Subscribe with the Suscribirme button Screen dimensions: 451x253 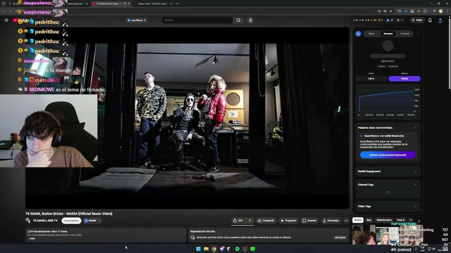(x=72, y=221)
